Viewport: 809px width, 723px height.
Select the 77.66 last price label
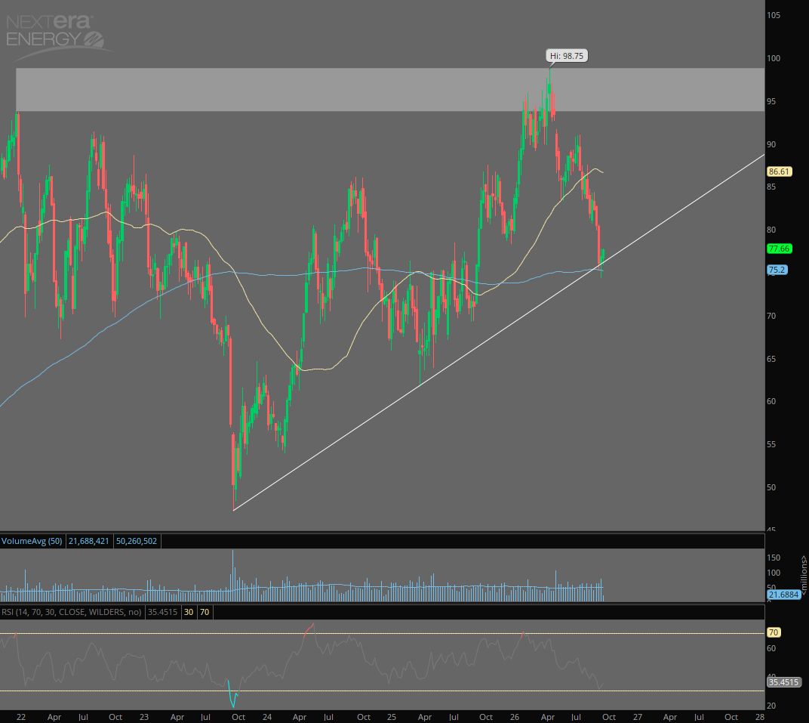pos(779,249)
